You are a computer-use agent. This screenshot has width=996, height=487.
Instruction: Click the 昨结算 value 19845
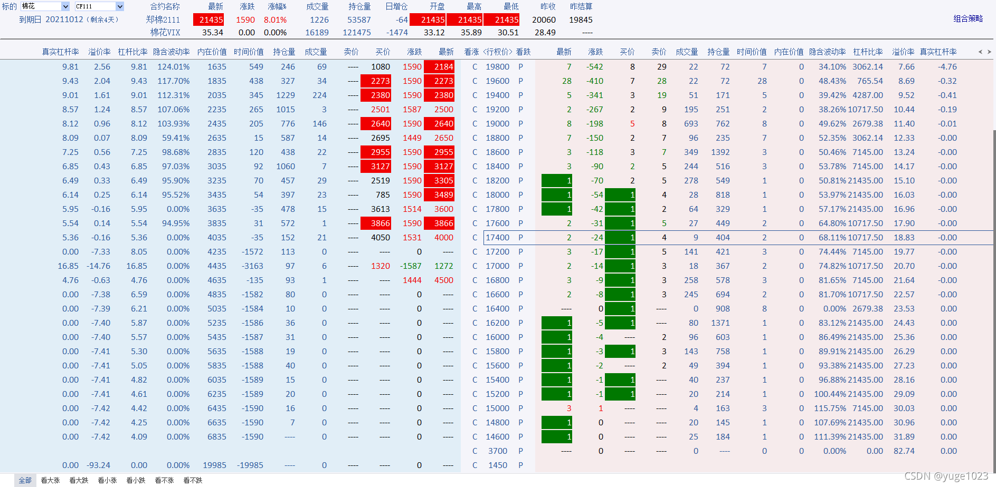pyautogui.click(x=581, y=20)
